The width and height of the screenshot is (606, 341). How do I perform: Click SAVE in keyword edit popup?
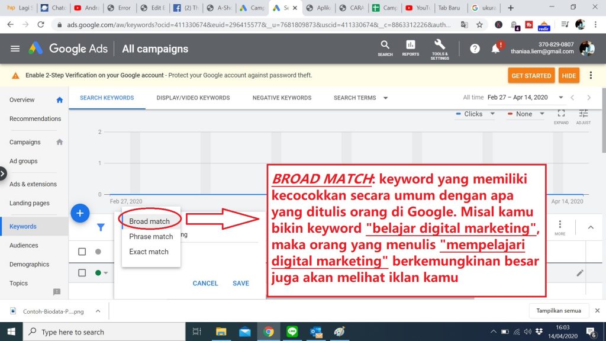(x=240, y=283)
